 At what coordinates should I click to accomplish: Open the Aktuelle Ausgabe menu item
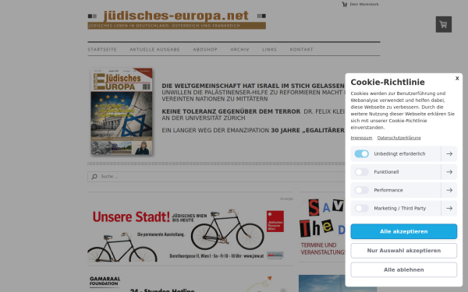(155, 50)
